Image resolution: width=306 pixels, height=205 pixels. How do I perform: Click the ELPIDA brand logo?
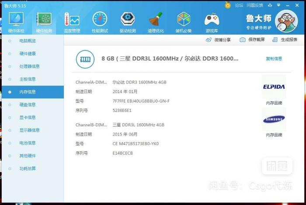pos(274,87)
